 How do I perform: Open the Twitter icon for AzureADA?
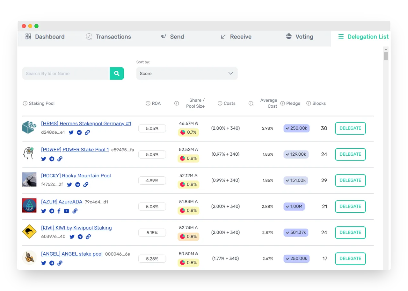coord(44,211)
